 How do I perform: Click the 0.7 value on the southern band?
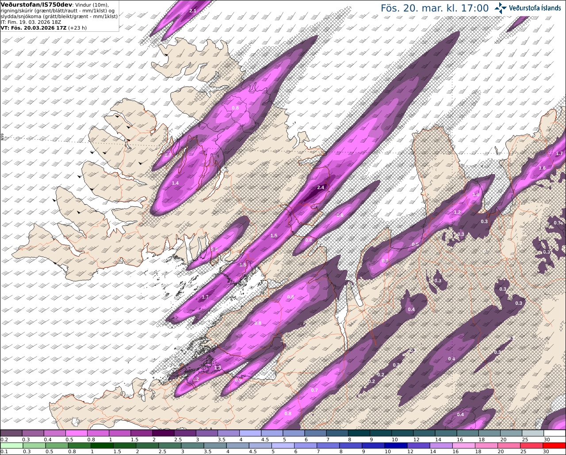click(x=314, y=390)
